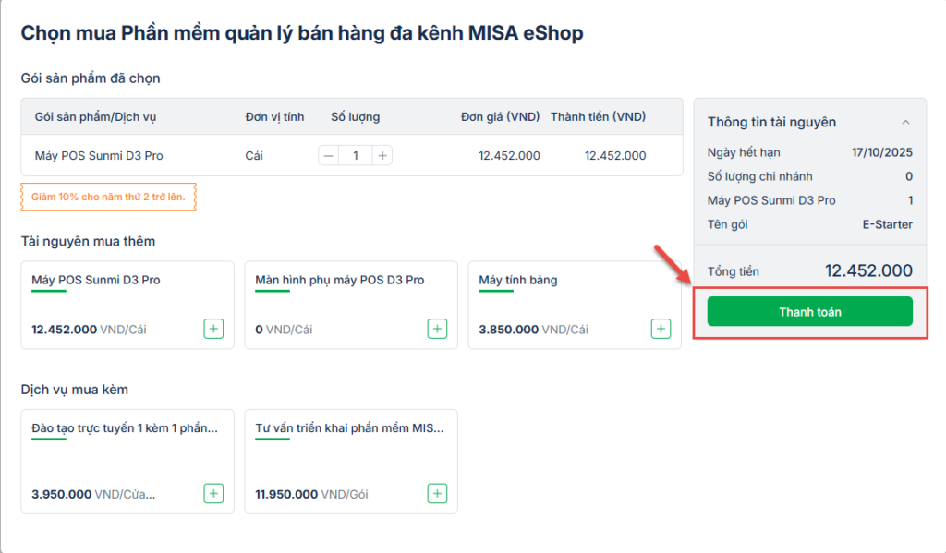Click the Thành tiền (VND) column header

pos(598,117)
